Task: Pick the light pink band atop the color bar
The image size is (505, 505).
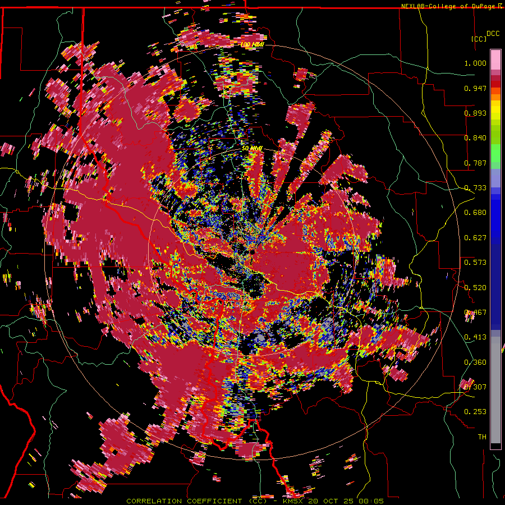Action: (495, 60)
